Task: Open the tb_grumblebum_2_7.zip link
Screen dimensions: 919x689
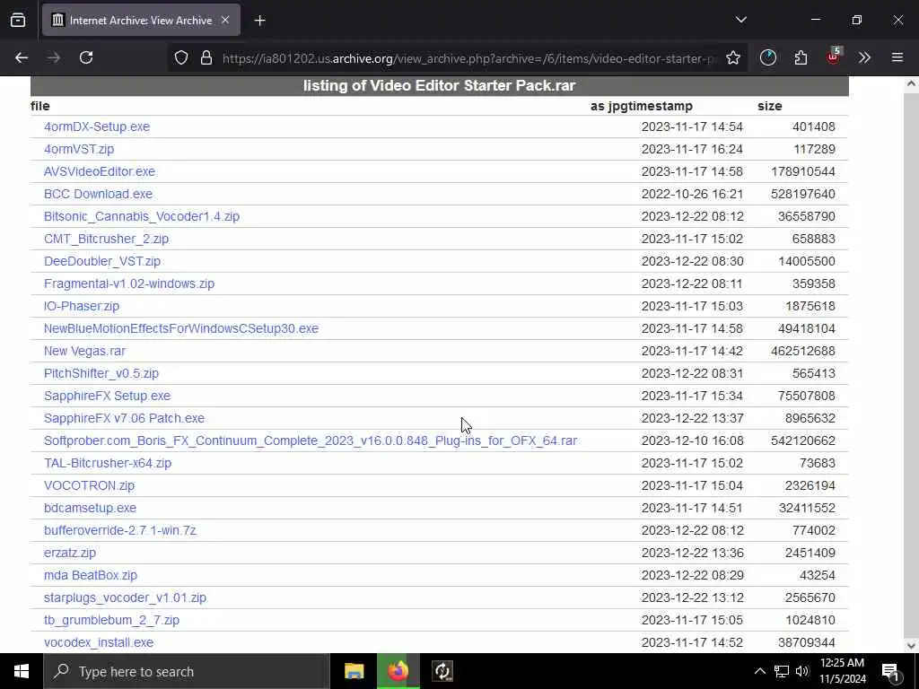Action: pos(111,620)
